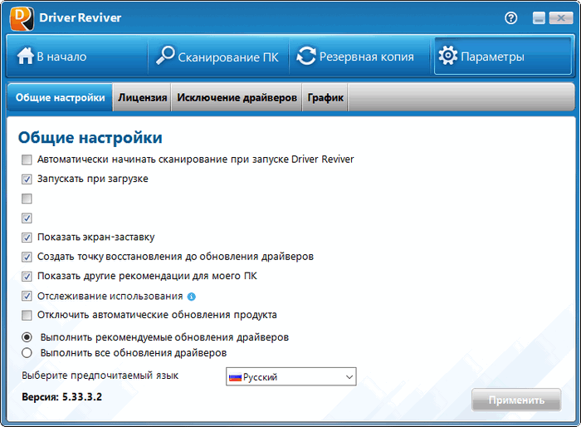This screenshot has width=581, height=427.
Task: Switch to Общие настройки tab
Action: [x=60, y=97]
